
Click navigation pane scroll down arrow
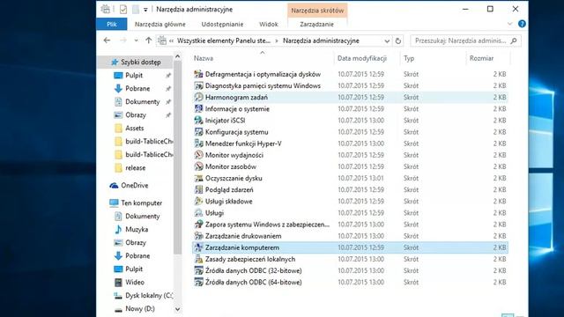pyautogui.click(x=177, y=309)
